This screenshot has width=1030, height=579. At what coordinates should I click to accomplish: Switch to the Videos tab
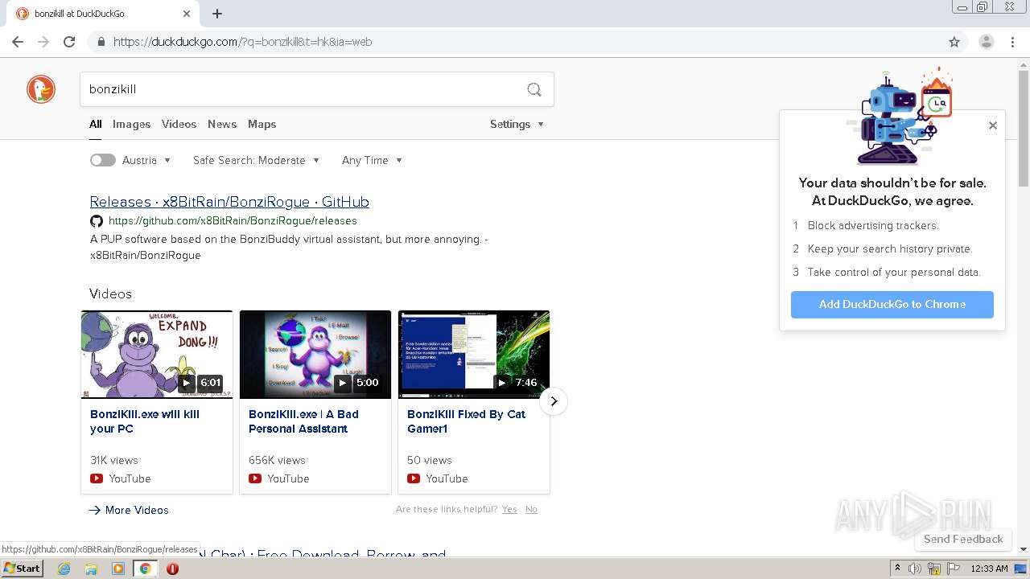click(179, 124)
